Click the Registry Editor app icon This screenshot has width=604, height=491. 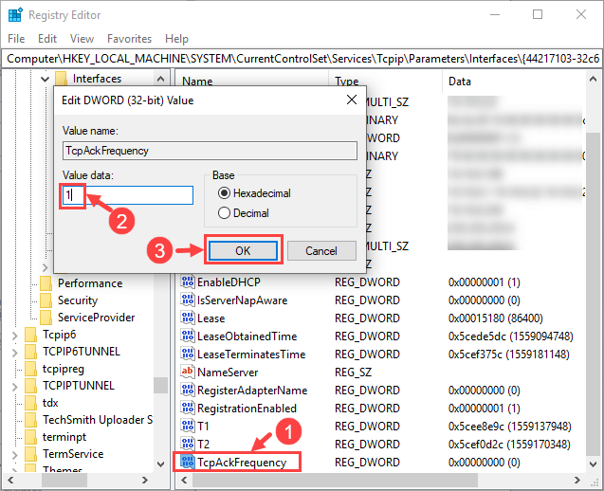tap(15, 15)
